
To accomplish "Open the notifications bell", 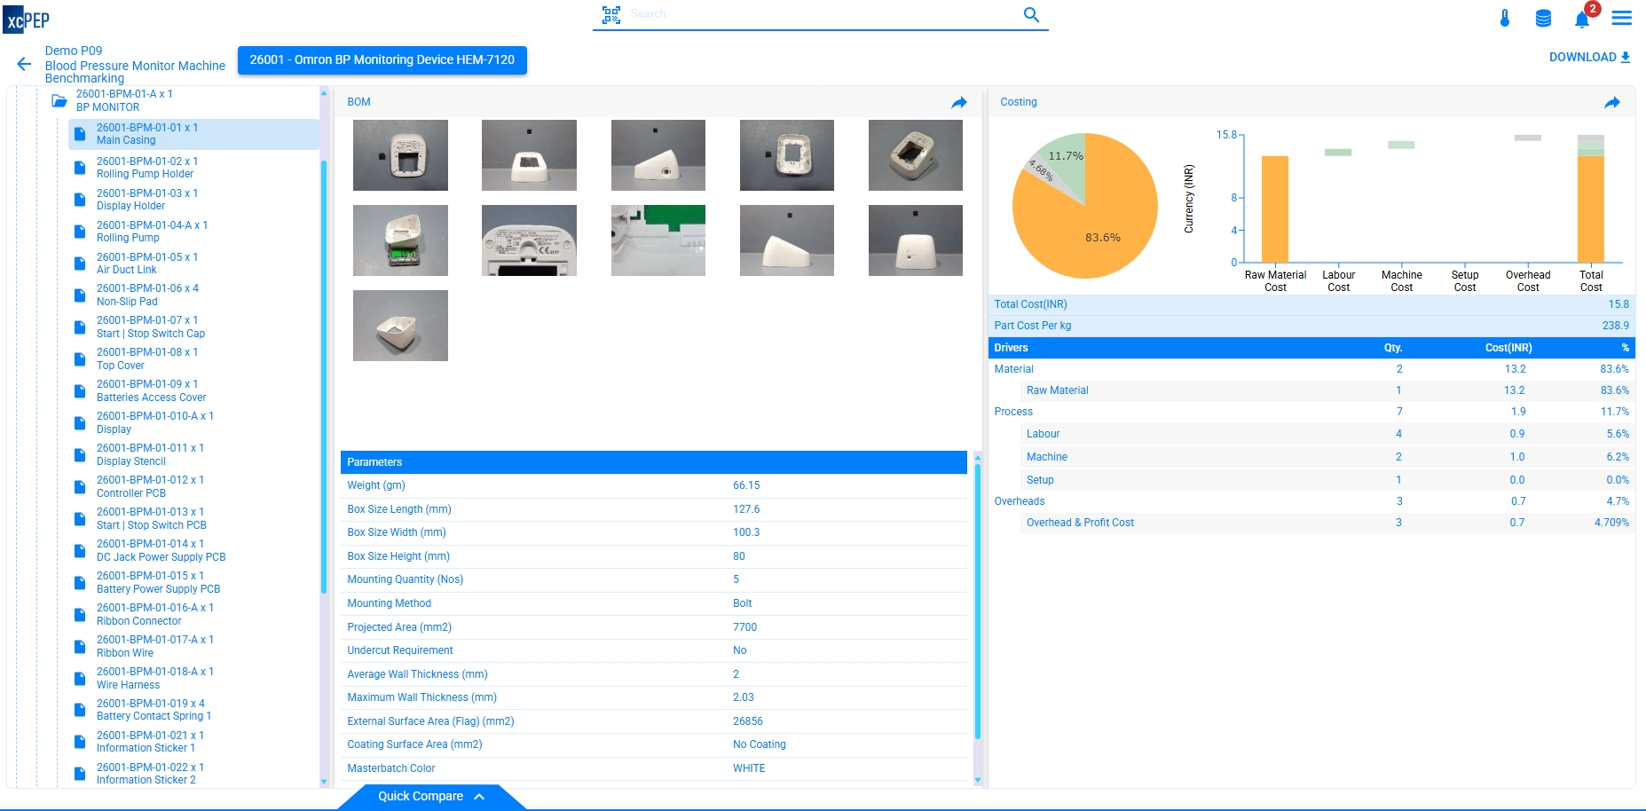I will tap(1582, 19).
